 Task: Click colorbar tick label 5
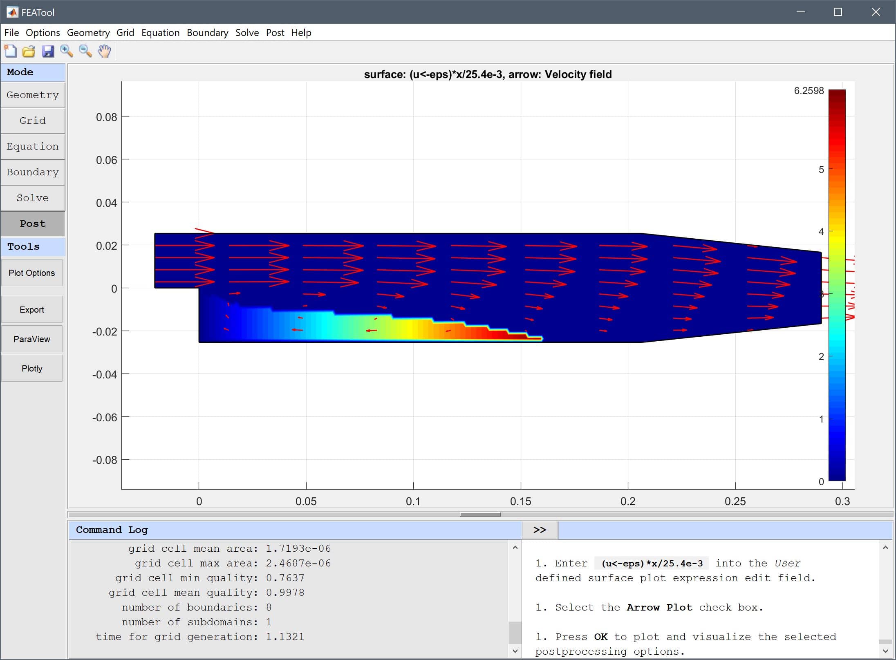click(821, 170)
